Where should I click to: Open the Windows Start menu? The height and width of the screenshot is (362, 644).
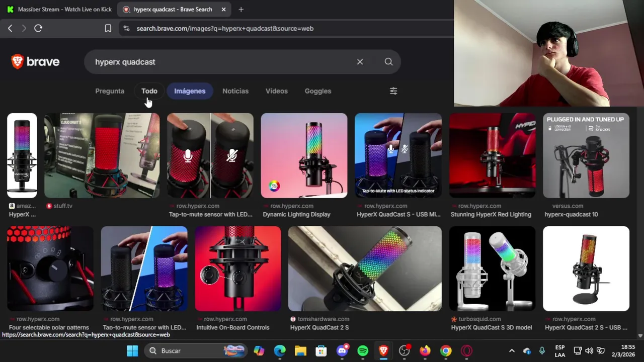pos(132,350)
